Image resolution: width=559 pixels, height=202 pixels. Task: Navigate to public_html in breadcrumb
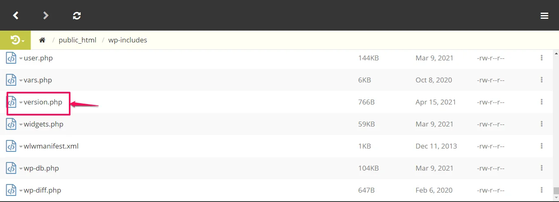tap(77, 40)
